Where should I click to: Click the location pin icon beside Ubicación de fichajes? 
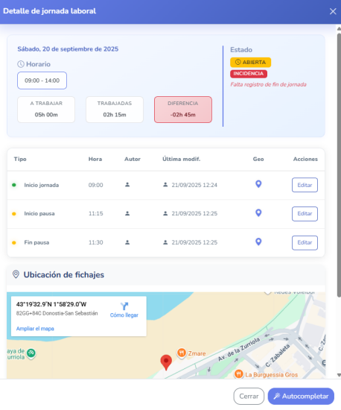(x=16, y=274)
